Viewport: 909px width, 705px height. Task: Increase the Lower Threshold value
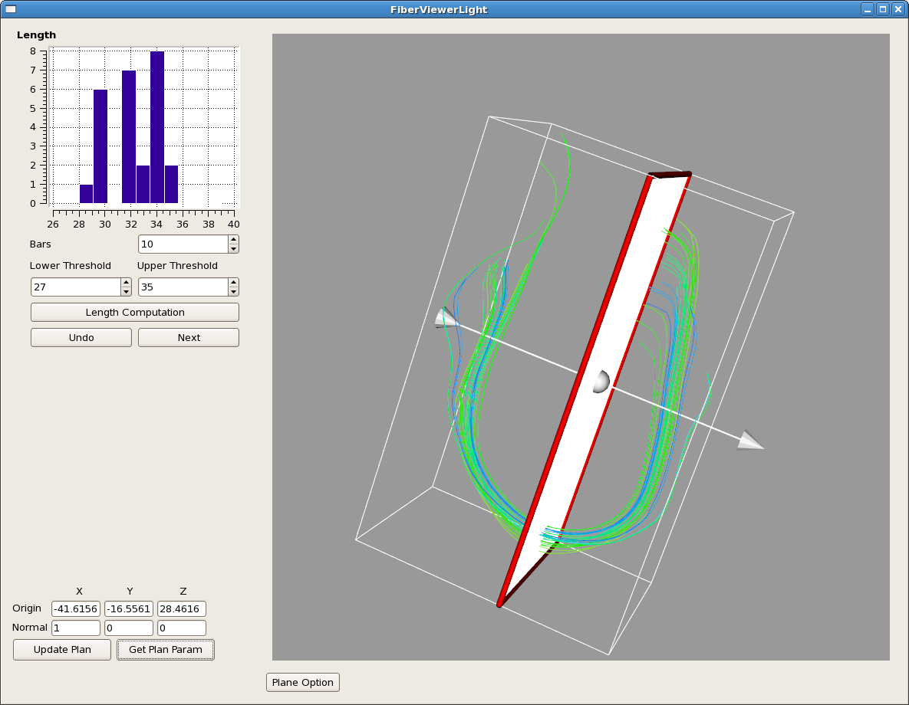coord(127,283)
